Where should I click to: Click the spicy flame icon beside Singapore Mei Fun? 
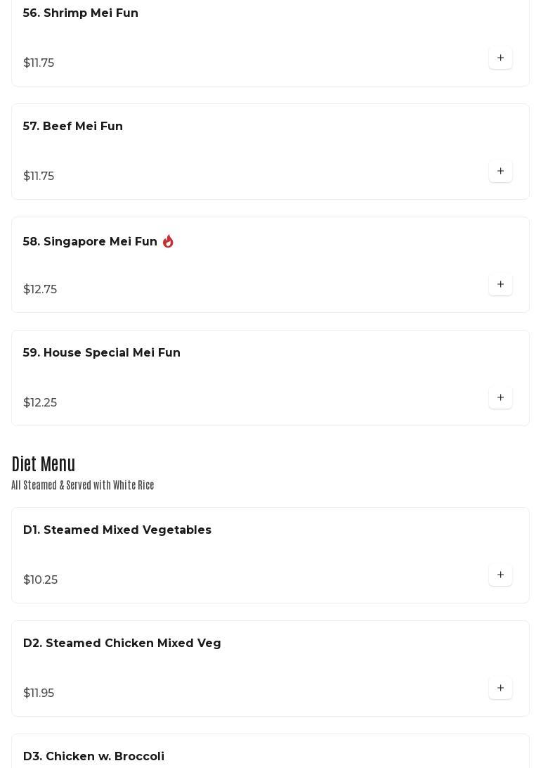click(x=168, y=241)
